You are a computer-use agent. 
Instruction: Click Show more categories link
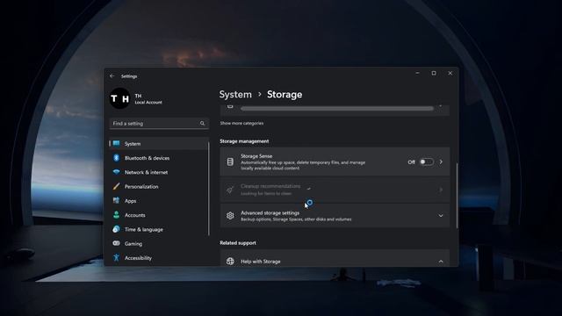point(241,123)
